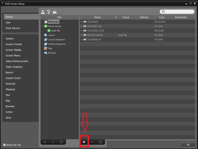This screenshot has height=149, width=198.
Task: Sort by the Group column header
Action: tap(127, 17)
